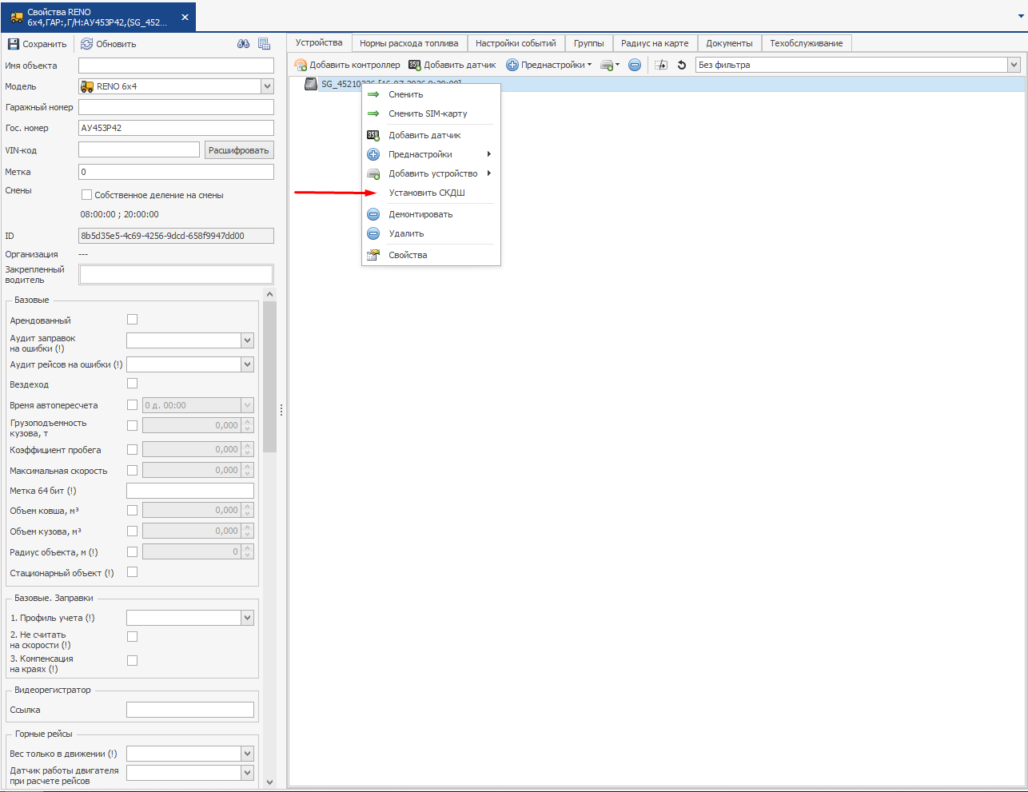Choose Демонтировать in context menu
The width and height of the screenshot is (1028, 792).
pyautogui.click(x=431, y=214)
